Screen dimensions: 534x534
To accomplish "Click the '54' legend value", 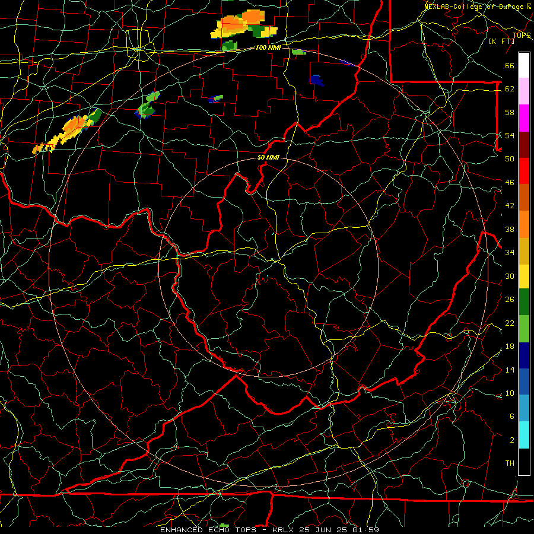I will (x=510, y=135).
